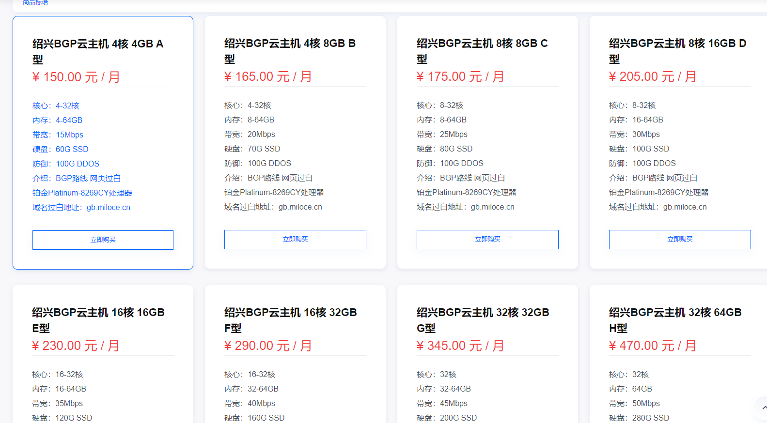
Task: Click the gb.miloce.cn address in the A型 card
Action: point(109,208)
